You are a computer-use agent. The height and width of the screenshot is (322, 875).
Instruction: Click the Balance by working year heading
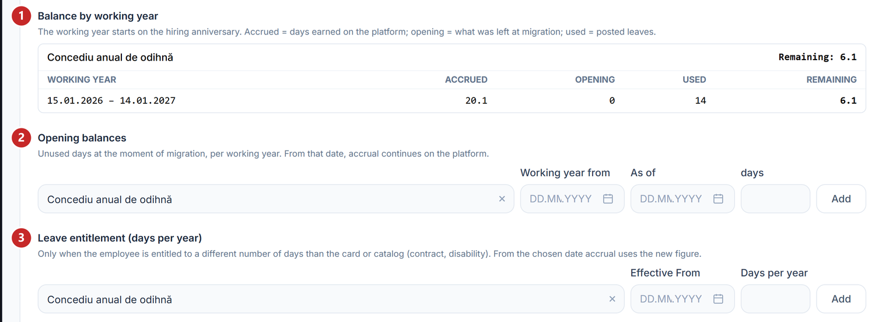point(98,16)
